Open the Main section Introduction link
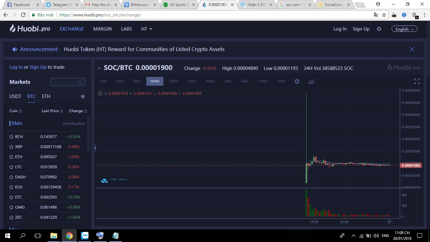Image resolution: width=430 pixels, height=242 pixels. (74, 124)
